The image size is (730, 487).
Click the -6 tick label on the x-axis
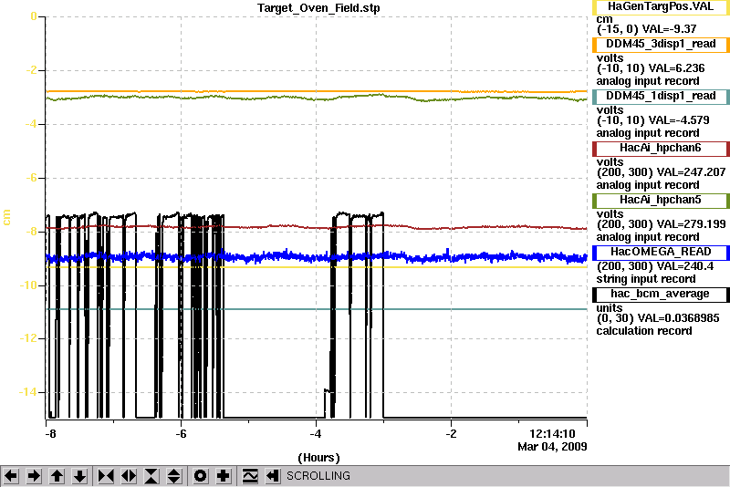click(181, 434)
